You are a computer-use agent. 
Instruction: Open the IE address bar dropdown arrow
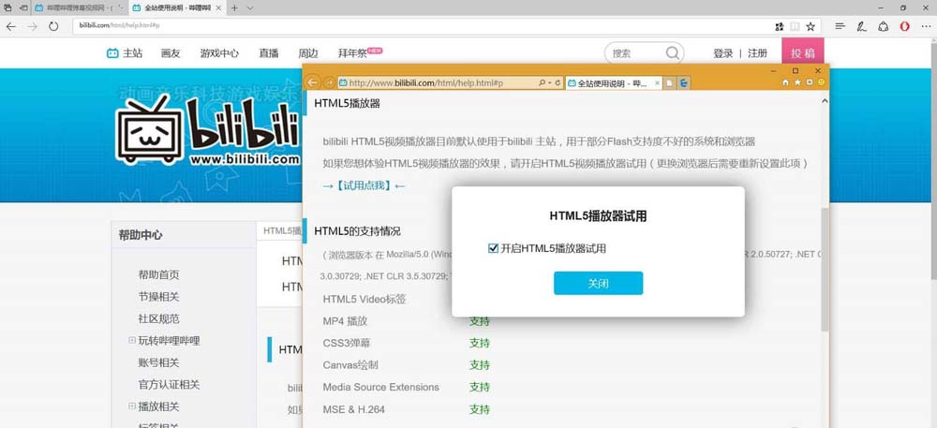[x=549, y=83]
